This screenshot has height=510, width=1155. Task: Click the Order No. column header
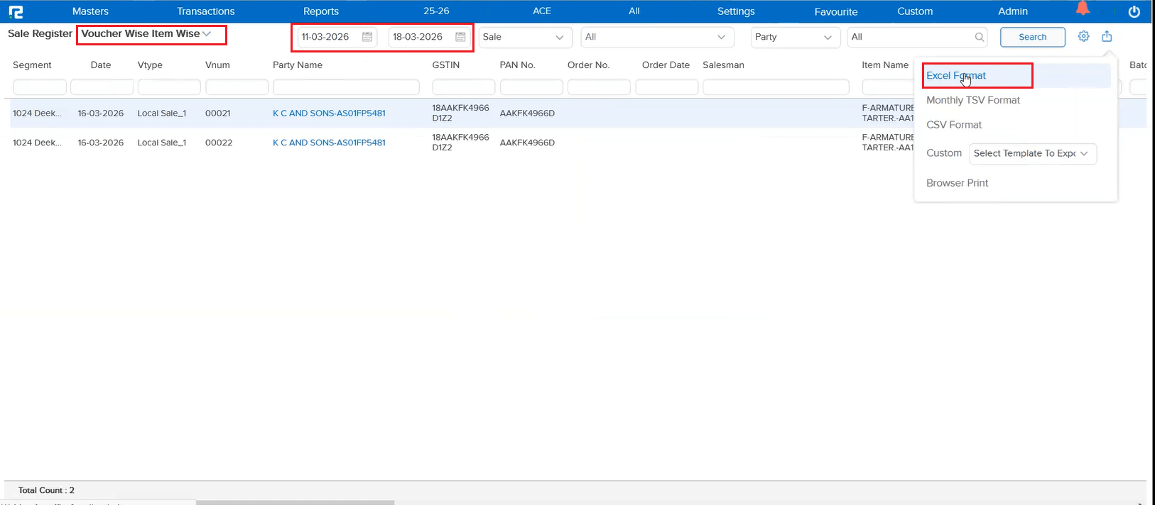point(588,65)
